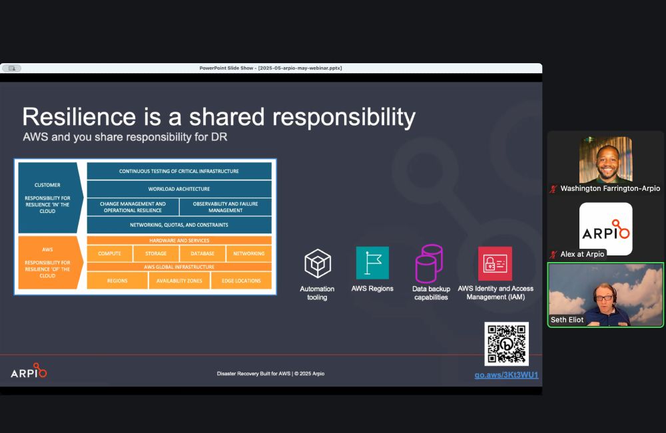666x433 pixels.
Task: Click 'Change management and operational resilience' box
Action: 133,207
